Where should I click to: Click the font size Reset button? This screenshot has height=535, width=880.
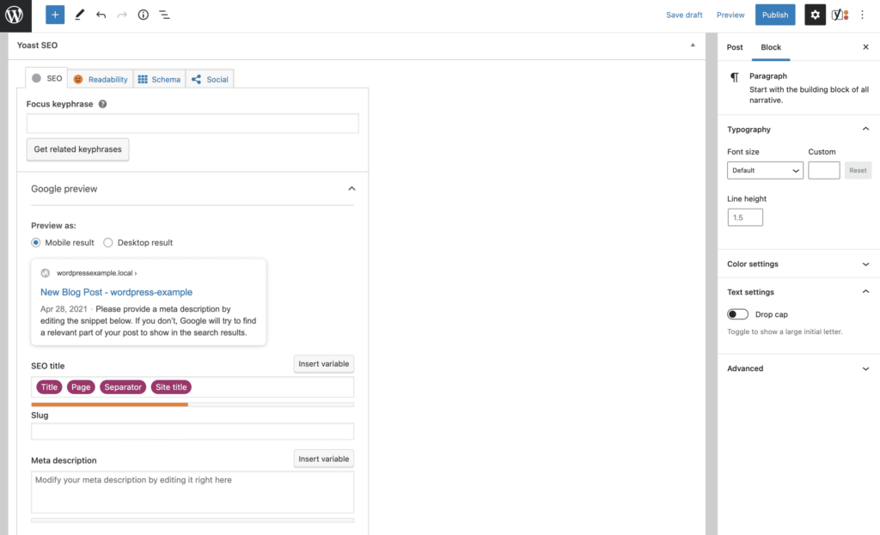(858, 171)
